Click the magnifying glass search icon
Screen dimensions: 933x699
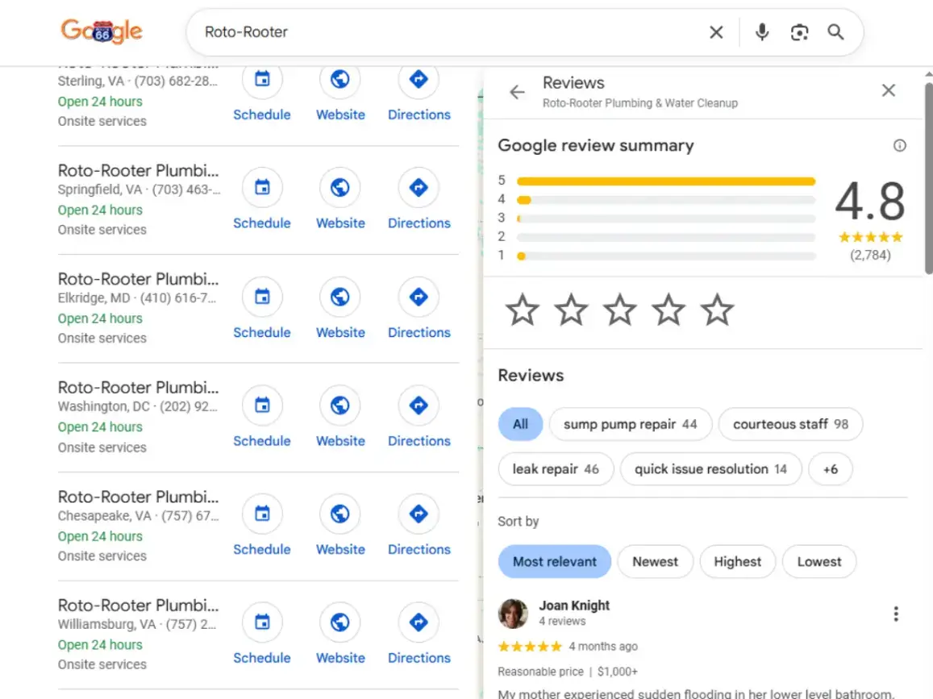(835, 31)
